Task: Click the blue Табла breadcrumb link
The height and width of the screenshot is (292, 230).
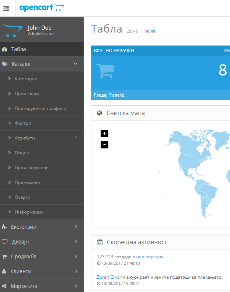Action: point(149,31)
